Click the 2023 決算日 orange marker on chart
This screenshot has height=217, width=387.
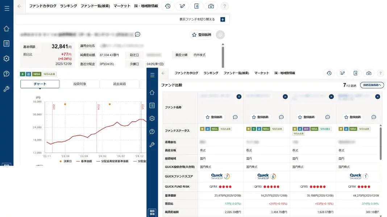pyautogui.click(x=65, y=105)
